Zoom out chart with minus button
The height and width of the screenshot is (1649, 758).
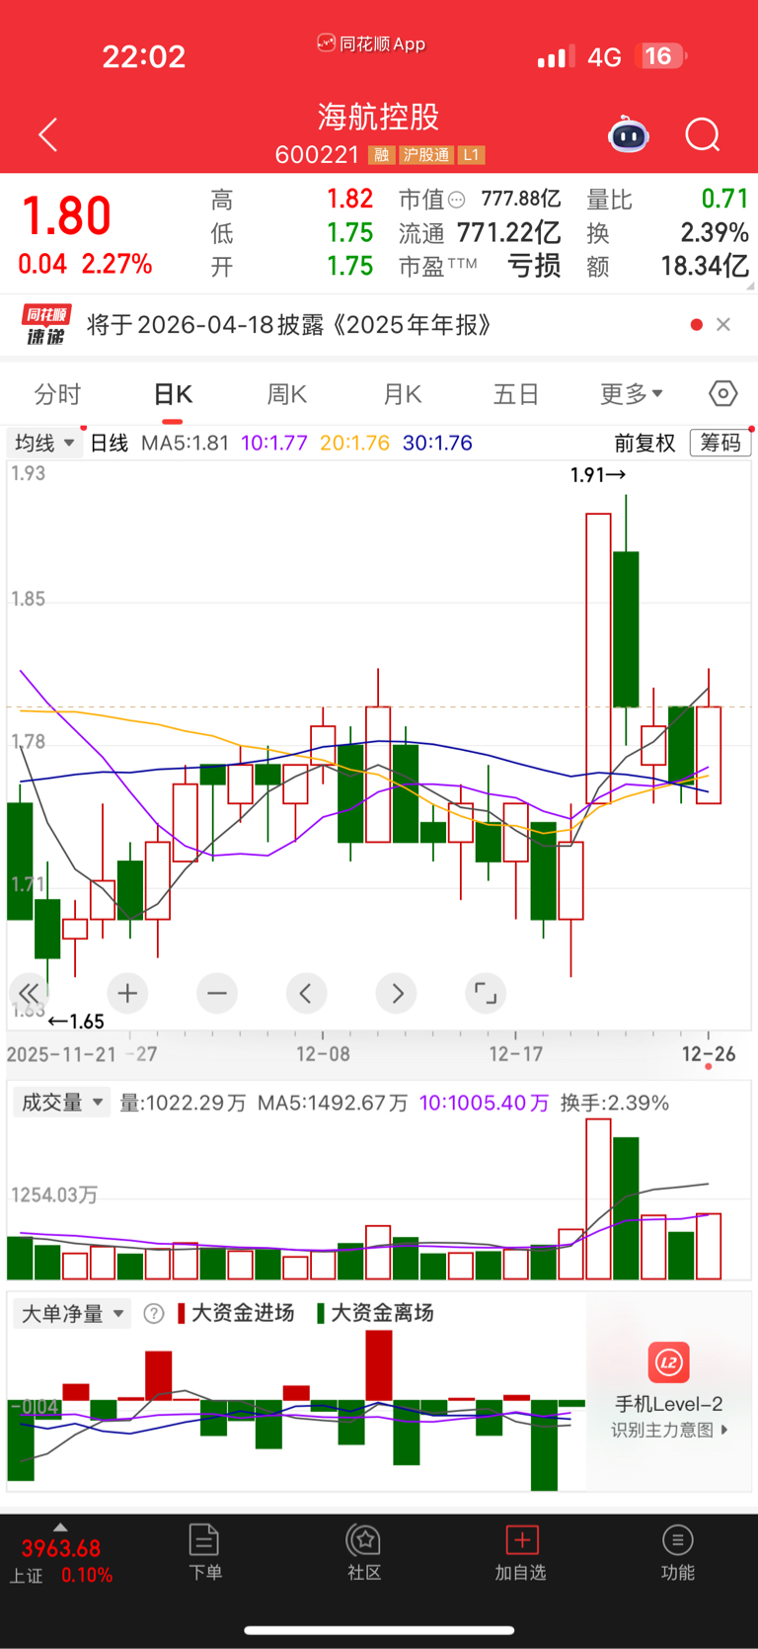[x=217, y=993]
